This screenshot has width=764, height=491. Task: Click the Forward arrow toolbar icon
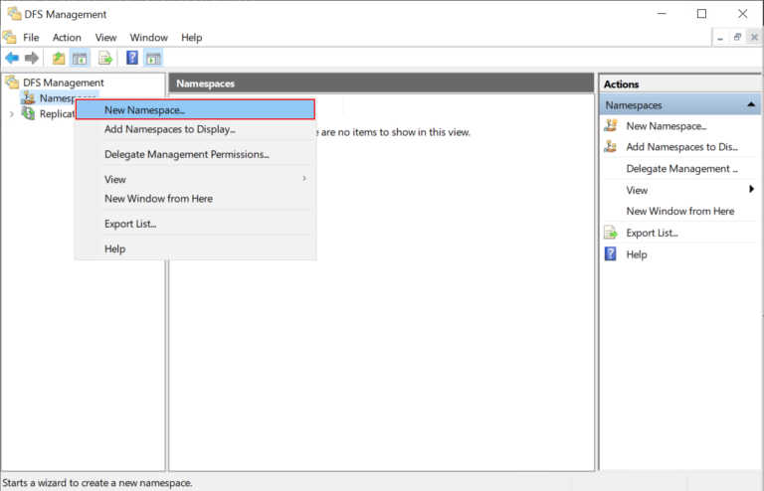pyautogui.click(x=32, y=59)
